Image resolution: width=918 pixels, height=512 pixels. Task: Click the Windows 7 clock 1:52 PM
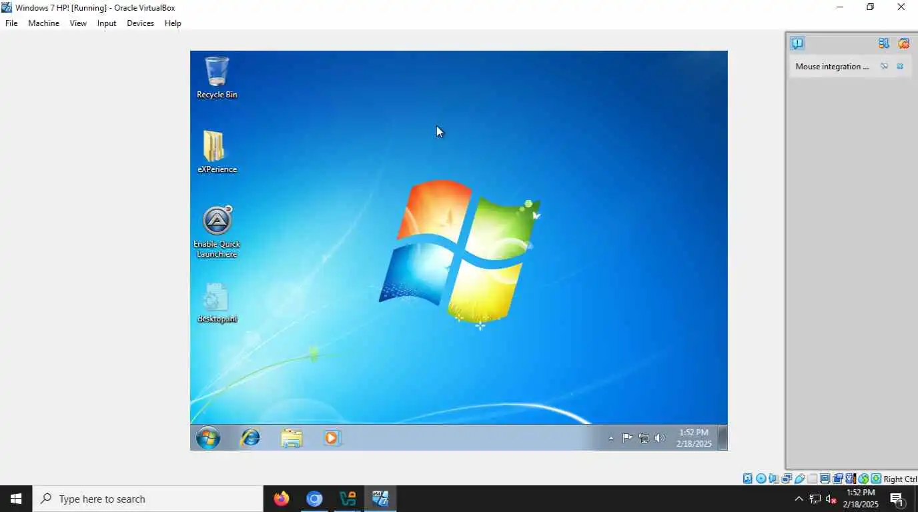[x=694, y=433]
